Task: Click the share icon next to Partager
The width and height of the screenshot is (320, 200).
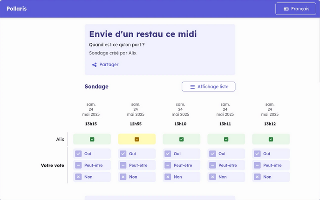Action: pyautogui.click(x=94, y=65)
